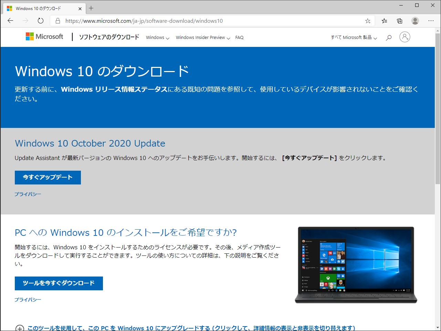Click the favorites star in the address bar

[x=368, y=21]
